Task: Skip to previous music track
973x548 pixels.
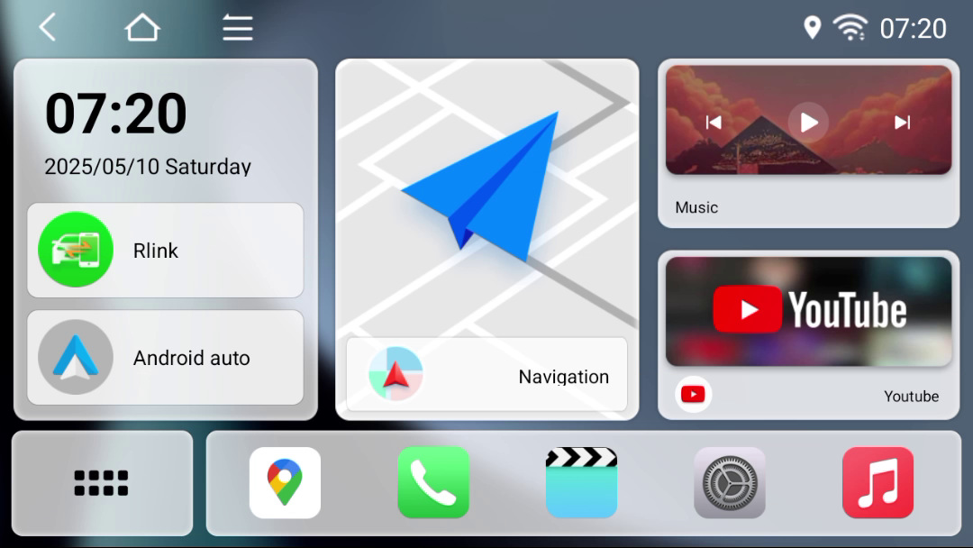Action: [x=714, y=123]
